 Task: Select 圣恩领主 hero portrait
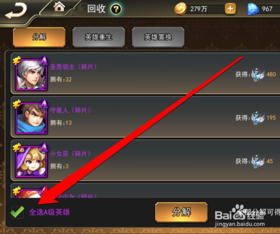[x=31, y=74]
